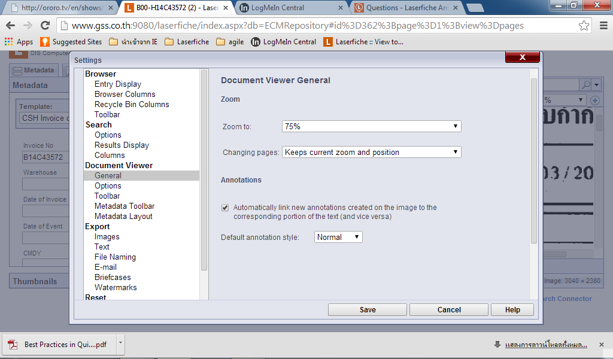Open a new browser tab
613x359 pixels.
(475, 8)
